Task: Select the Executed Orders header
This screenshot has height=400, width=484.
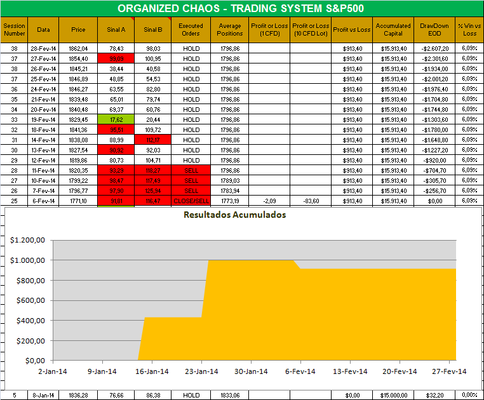Action: [191, 30]
